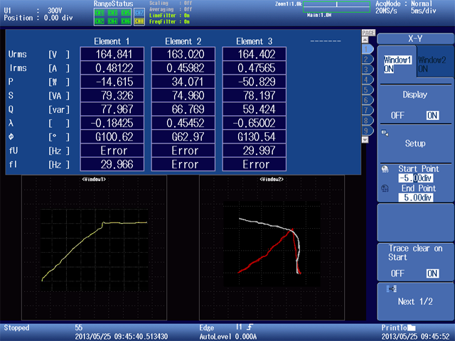Select Element 1 S value 79.326
Image resolution: width=455 pixels, height=341 pixels.
coord(112,95)
